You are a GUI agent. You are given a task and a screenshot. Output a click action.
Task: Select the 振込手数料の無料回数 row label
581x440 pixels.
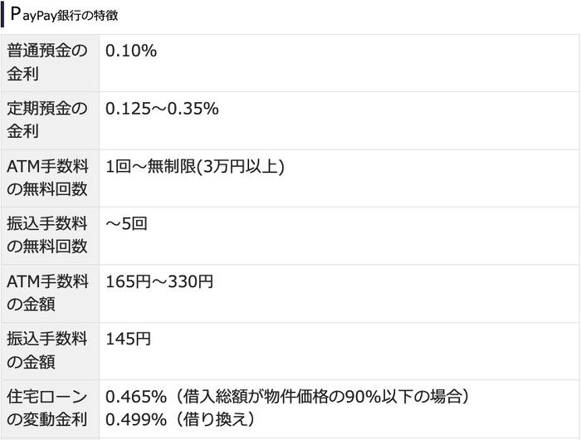click(46, 235)
